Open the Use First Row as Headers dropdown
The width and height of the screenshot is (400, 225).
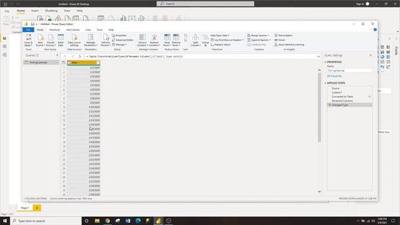pos(227,40)
